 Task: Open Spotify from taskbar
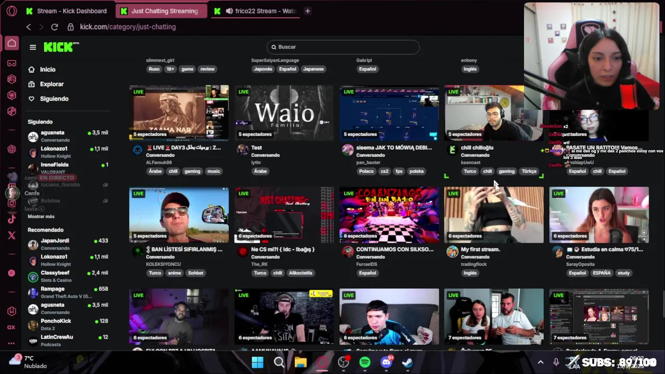[x=365, y=362]
